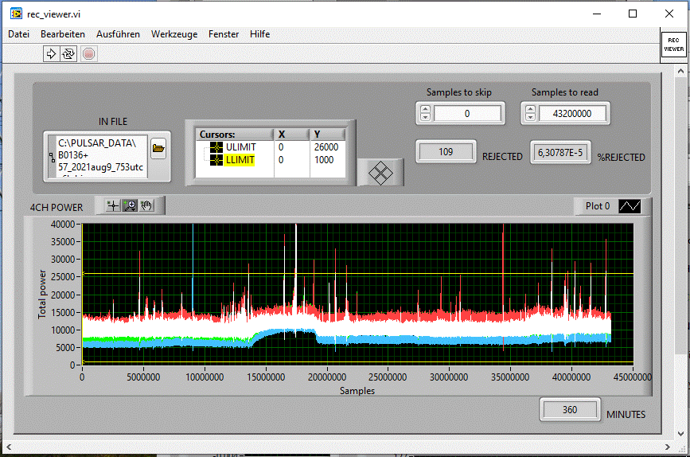This screenshot has height=457, width=690.
Task: Minimize the rec_viewer.vi window
Action: (x=597, y=14)
